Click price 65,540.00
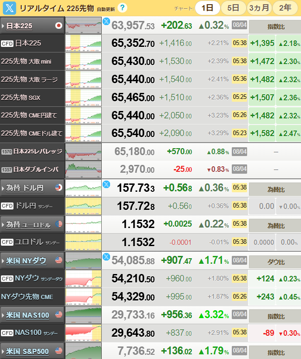 133,133
